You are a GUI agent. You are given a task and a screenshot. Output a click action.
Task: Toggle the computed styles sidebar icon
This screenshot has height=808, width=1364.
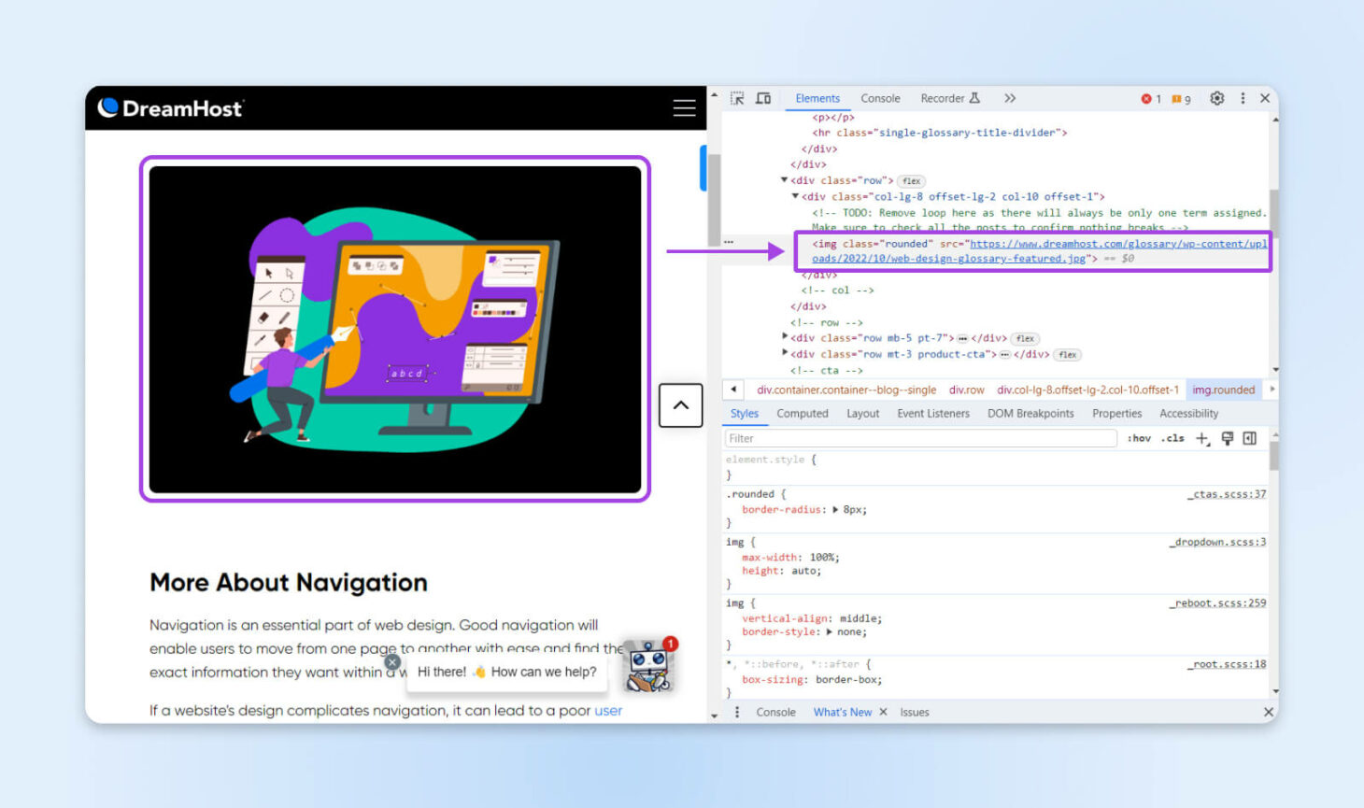click(x=1250, y=437)
